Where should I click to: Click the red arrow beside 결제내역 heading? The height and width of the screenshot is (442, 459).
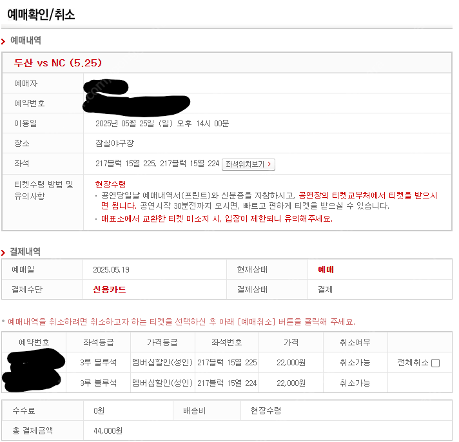[x=3, y=253]
